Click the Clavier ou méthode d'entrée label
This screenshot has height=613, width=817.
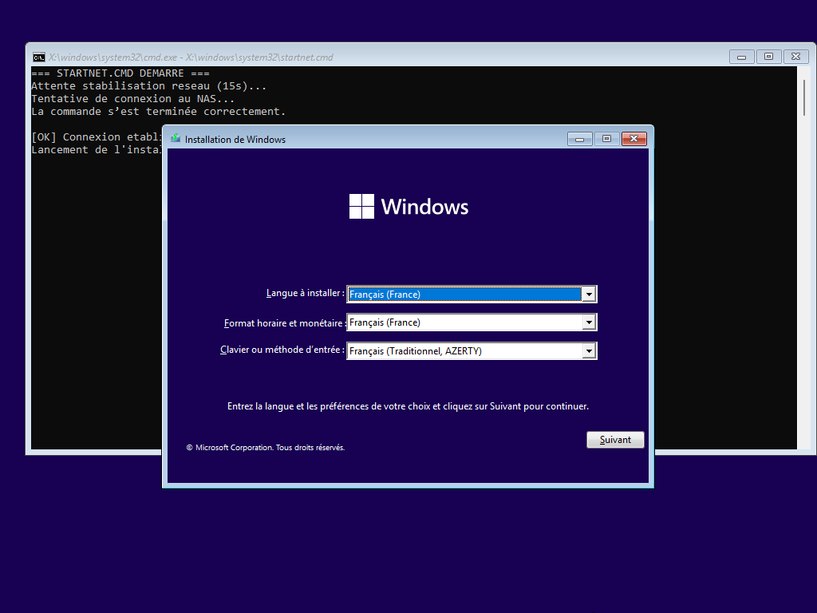click(282, 350)
